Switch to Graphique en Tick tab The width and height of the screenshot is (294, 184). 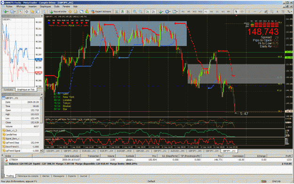tap(26, 90)
